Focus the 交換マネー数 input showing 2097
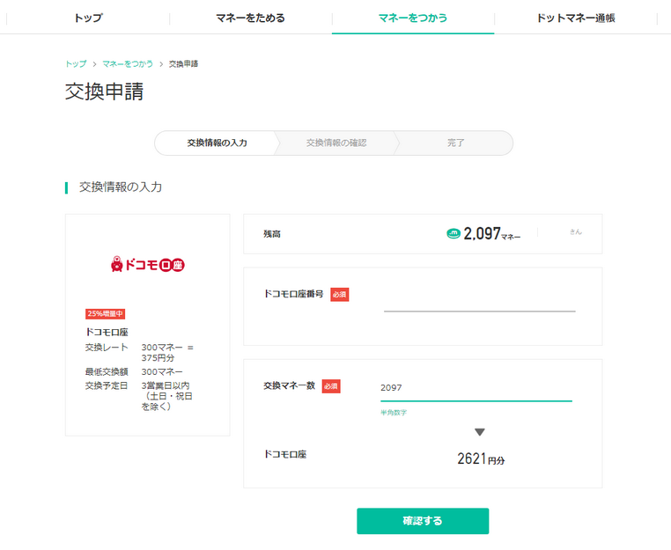 (x=476, y=389)
